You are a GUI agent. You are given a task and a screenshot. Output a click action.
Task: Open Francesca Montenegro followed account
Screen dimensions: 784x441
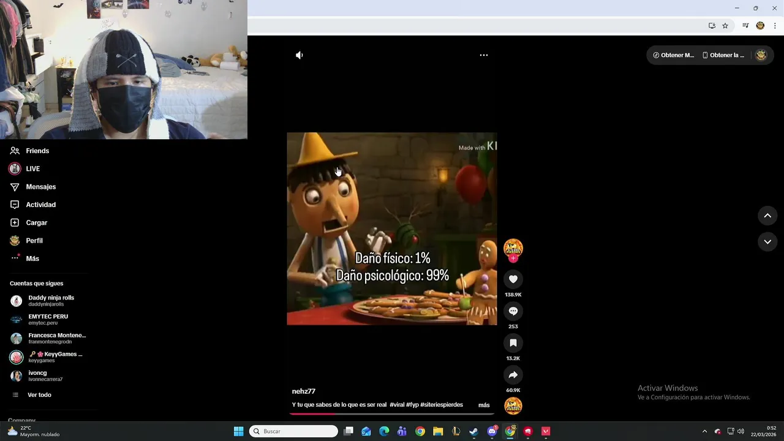(49, 338)
